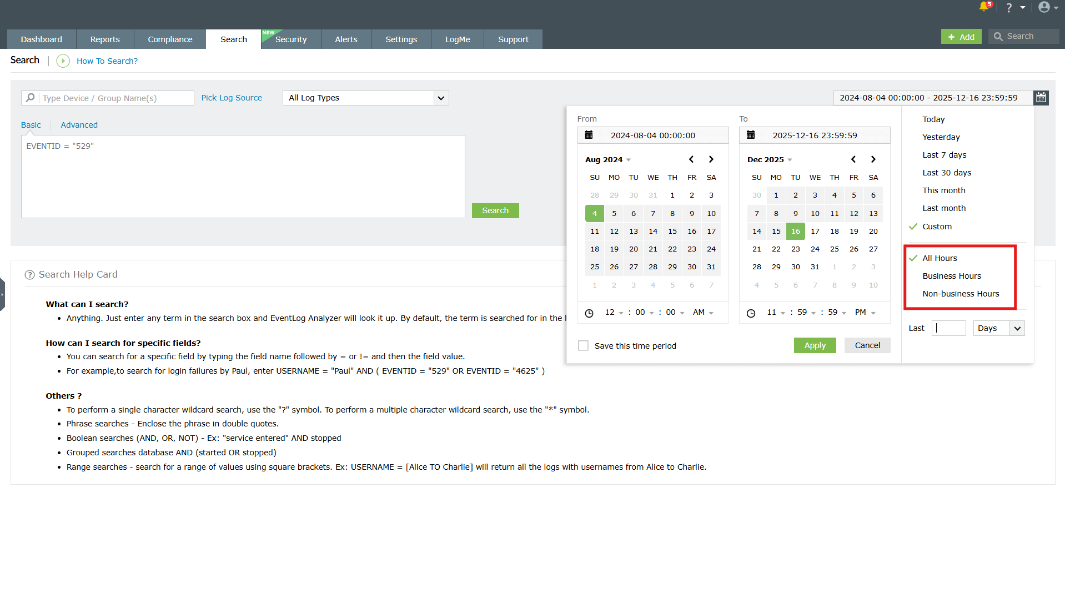Click the clock icon under From calendar
Screen dimensions: 1065x598
point(589,313)
